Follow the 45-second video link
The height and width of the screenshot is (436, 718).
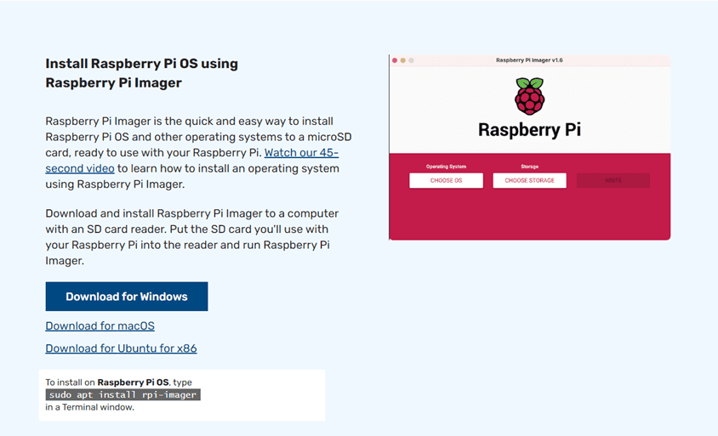point(301,154)
